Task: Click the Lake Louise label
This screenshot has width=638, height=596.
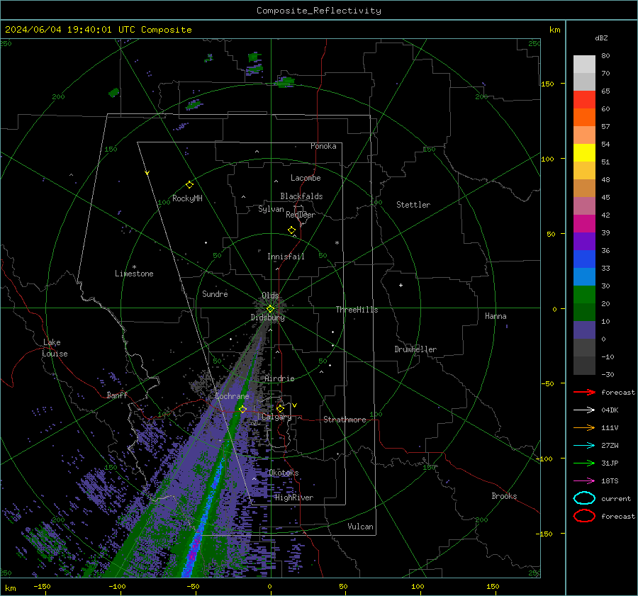Action: [55, 348]
